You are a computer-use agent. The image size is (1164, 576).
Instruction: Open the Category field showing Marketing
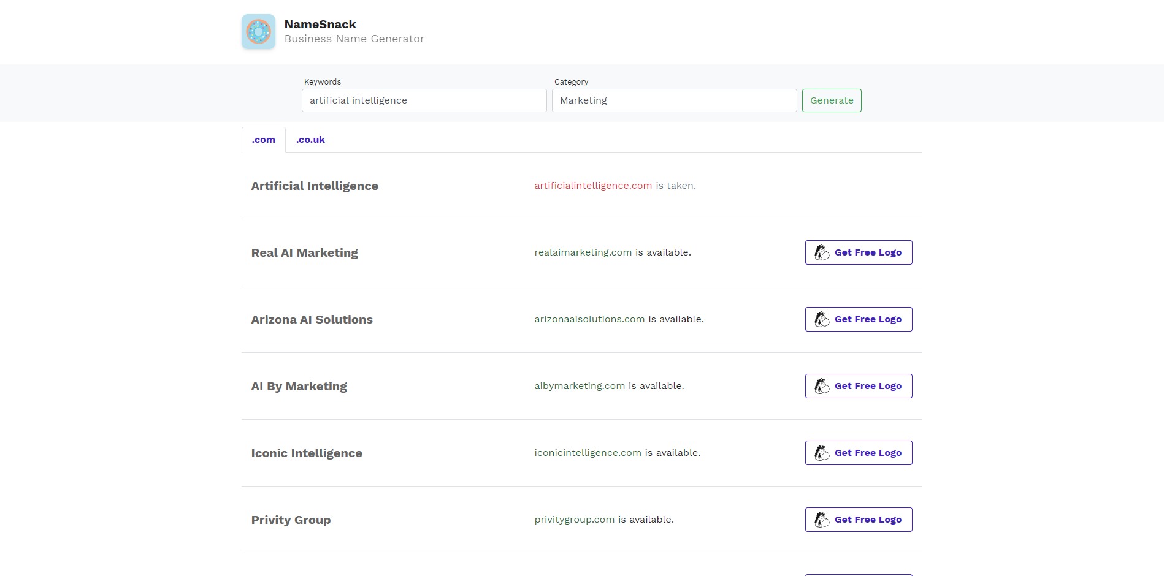[675, 100]
